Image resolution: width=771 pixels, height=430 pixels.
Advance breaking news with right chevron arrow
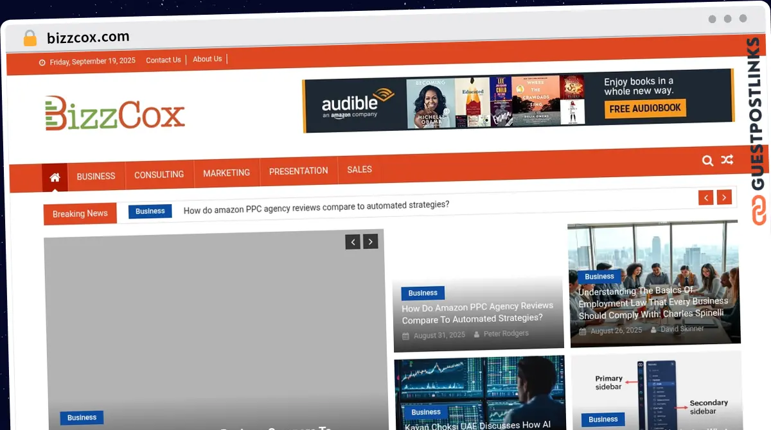coord(724,197)
